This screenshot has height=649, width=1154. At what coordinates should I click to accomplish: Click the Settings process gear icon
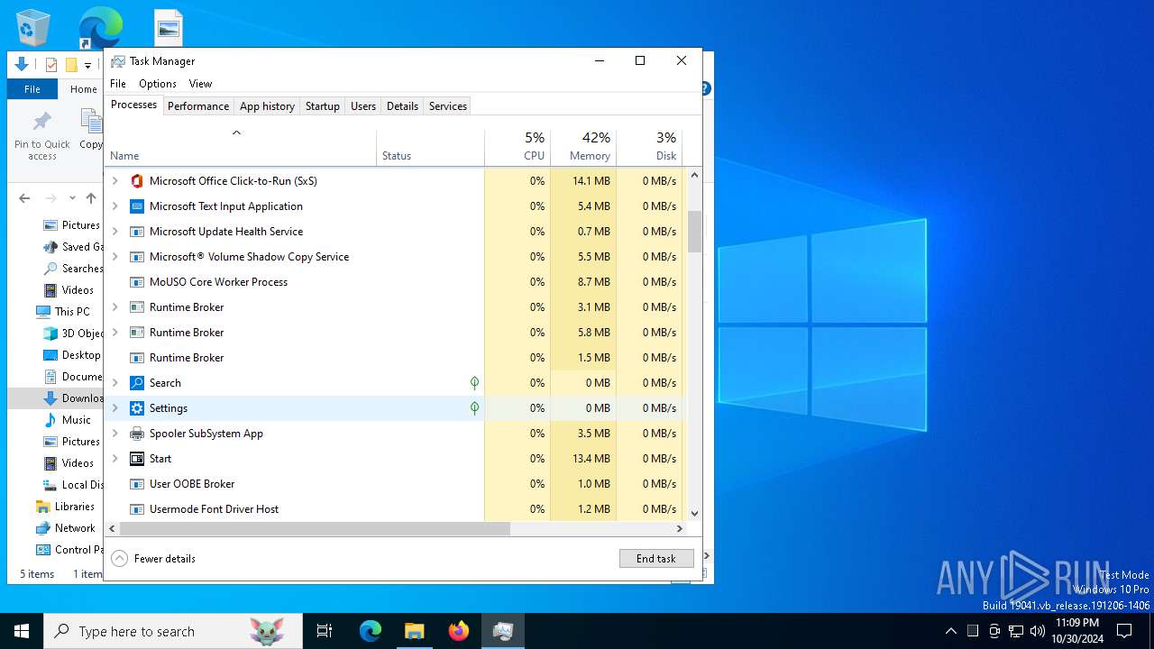pos(137,408)
